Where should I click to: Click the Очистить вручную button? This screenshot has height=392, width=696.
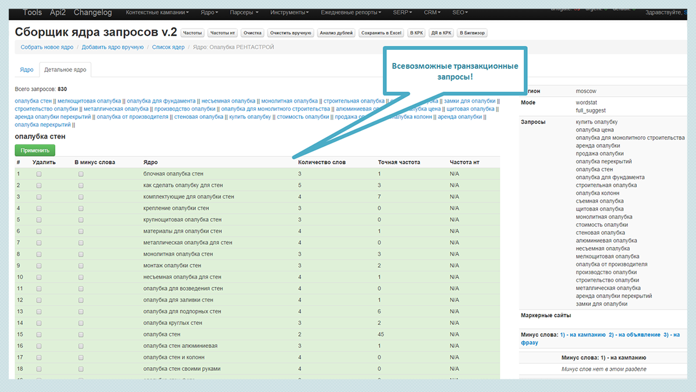pyautogui.click(x=291, y=33)
